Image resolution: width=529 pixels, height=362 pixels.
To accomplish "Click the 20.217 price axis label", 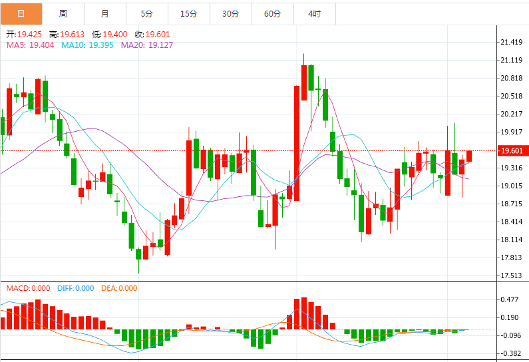I will coord(512,114).
